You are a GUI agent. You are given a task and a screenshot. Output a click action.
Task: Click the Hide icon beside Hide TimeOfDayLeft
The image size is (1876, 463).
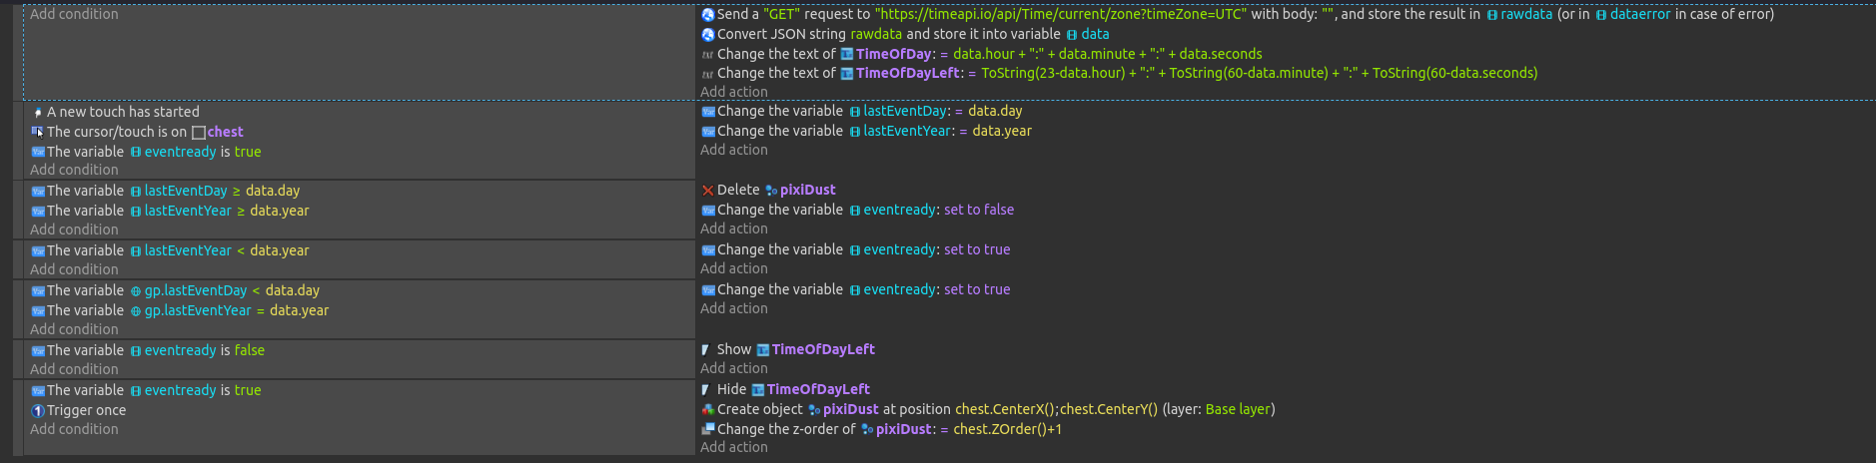click(706, 389)
